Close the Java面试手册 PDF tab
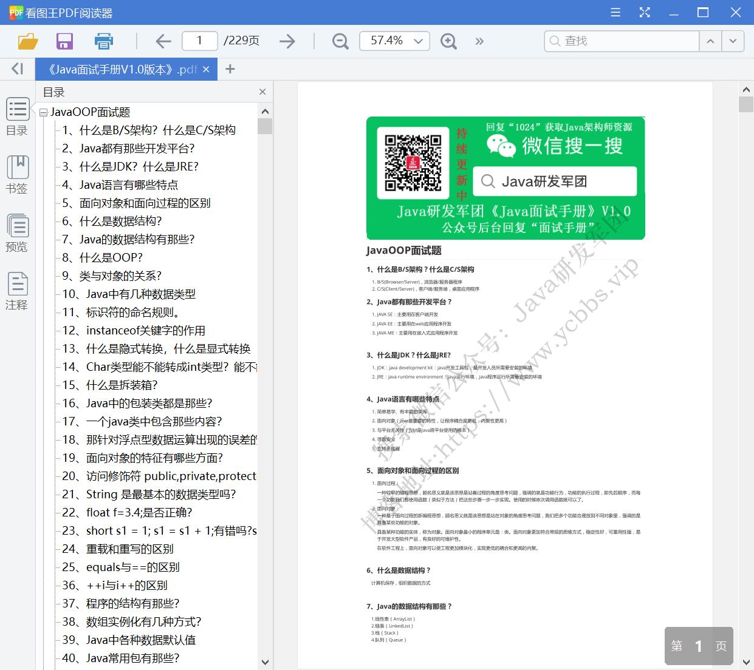 pyautogui.click(x=206, y=69)
